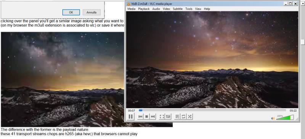Click the Annulla cancel button
Image resolution: width=305 pixels, height=139 pixels.
pyautogui.click(x=91, y=12)
